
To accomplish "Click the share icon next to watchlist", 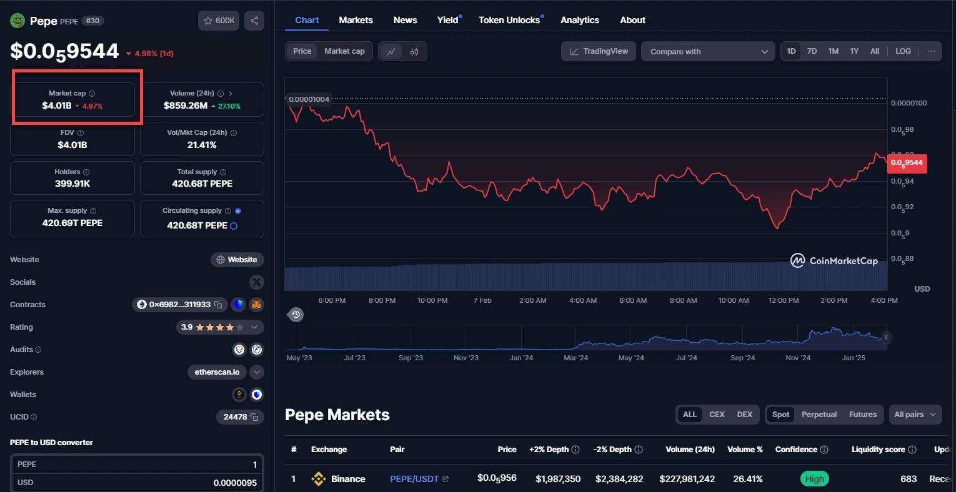I will pos(254,21).
